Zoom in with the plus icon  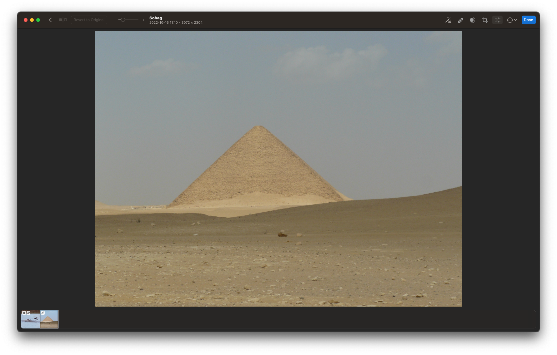click(143, 20)
